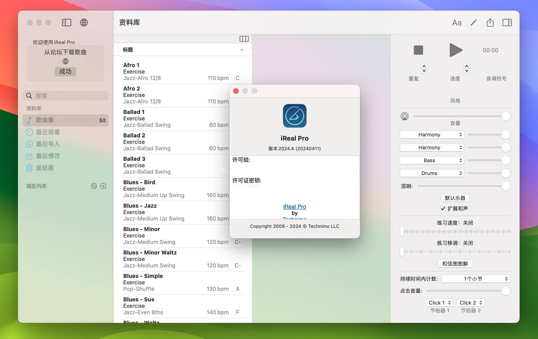Select the 歌曲集 song collection menu item
Screen dimensions: 538x339
65,120
